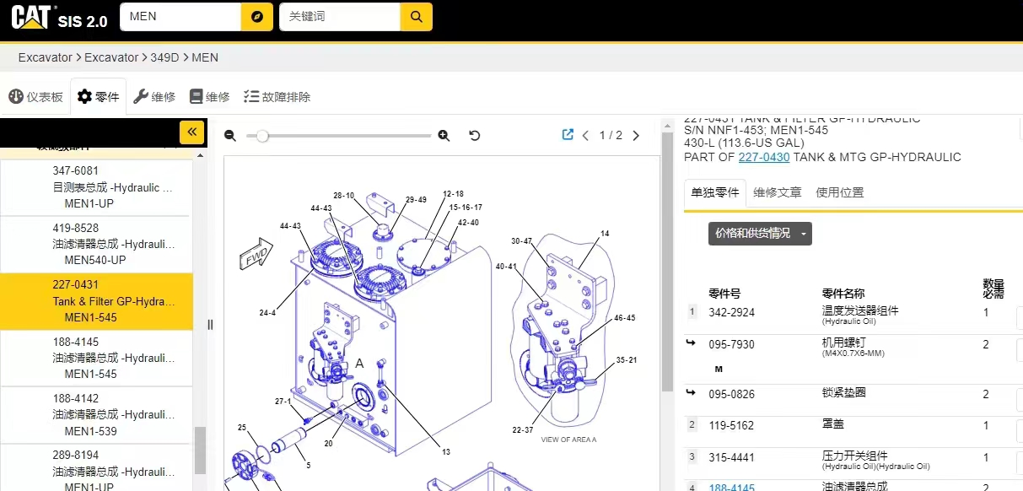This screenshot has width=1023, height=491.
Task: Select 227-0431 Tank & Filter list item
Action: pos(96,301)
